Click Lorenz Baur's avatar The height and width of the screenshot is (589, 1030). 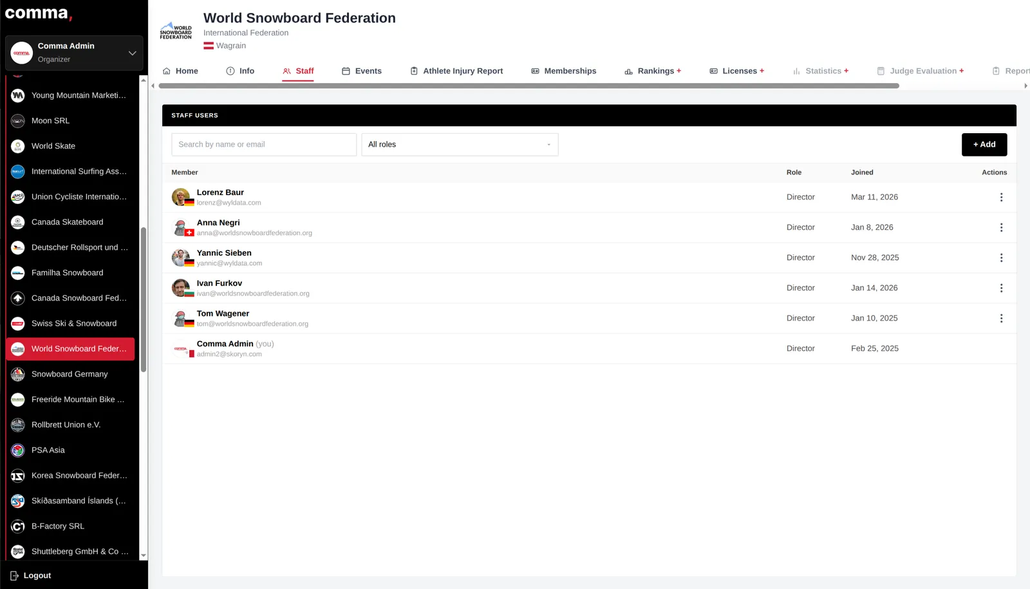coord(181,197)
